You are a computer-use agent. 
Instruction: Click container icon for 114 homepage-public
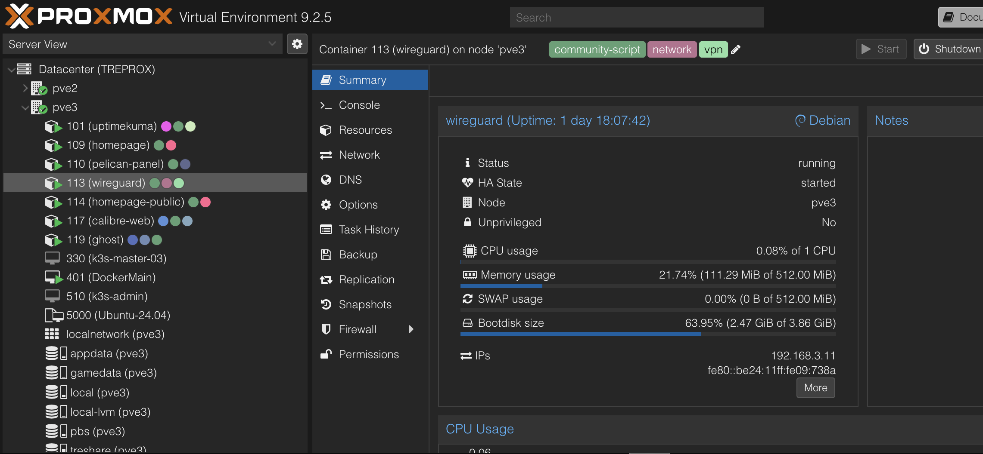coord(53,202)
